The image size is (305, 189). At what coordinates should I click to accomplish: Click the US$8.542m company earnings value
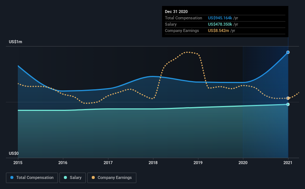tap(218, 31)
